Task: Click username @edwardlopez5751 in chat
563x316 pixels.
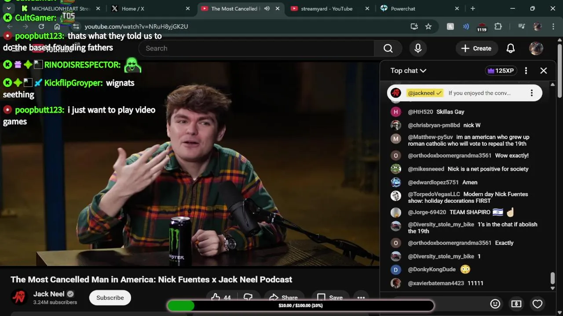Action: coord(433,182)
